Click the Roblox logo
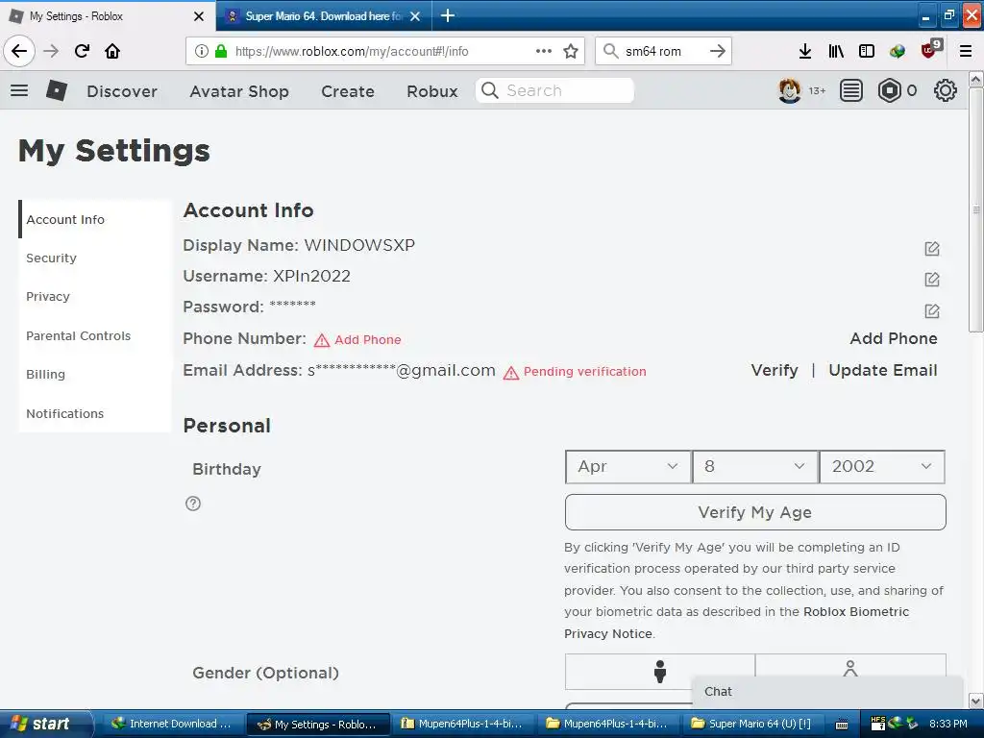The height and width of the screenshot is (738, 984). [57, 90]
